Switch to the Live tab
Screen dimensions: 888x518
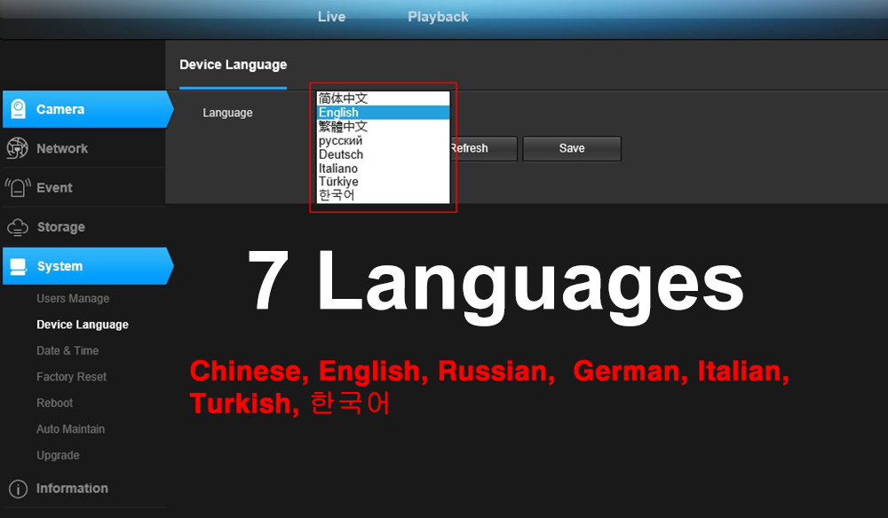coord(331,17)
